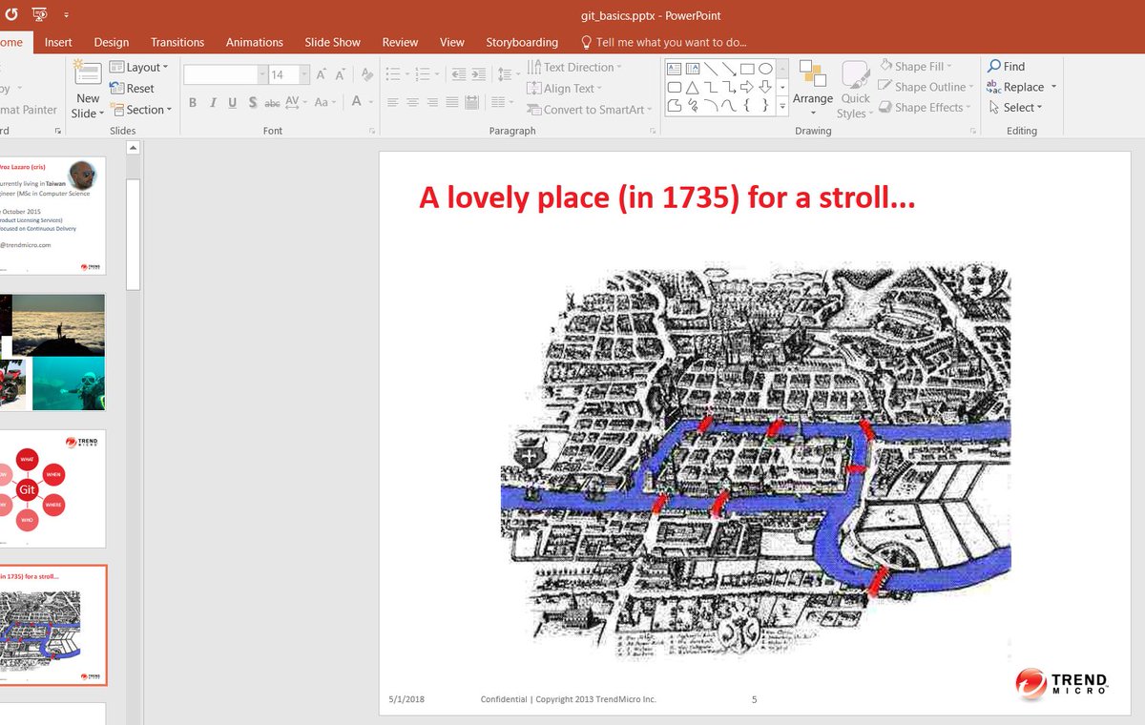
Task: Select the Triangle shape
Action: 693,87
